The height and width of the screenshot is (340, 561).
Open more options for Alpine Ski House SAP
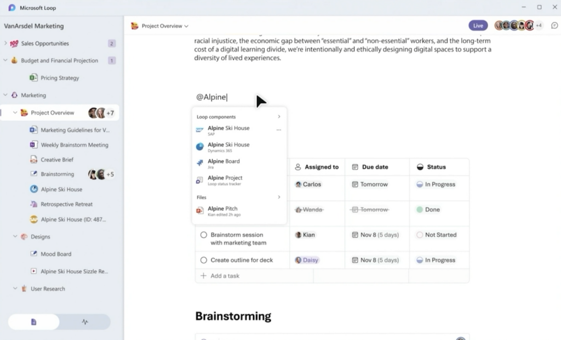pyautogui.click(x=279, y=130)
